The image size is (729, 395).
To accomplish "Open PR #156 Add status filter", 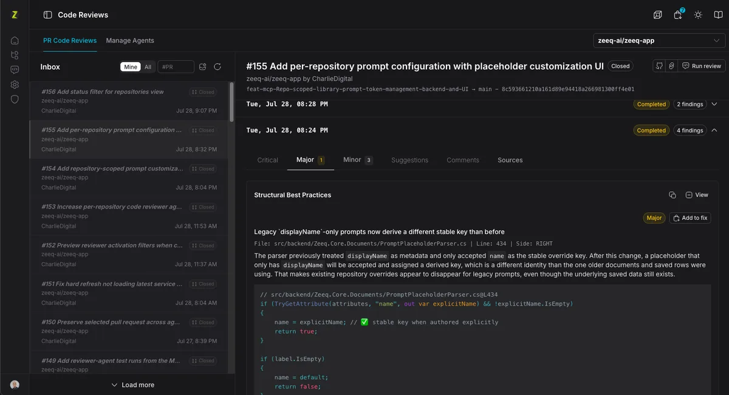I will [x=129, y=101].
